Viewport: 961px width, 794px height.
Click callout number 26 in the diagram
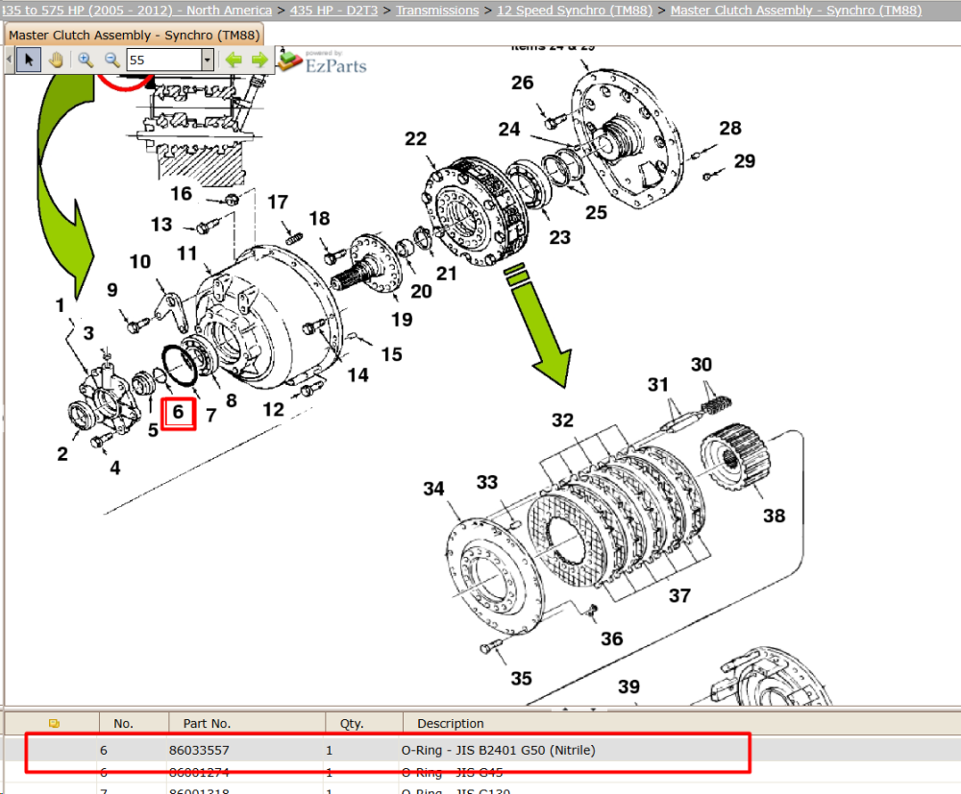click(x=522, y=83)
